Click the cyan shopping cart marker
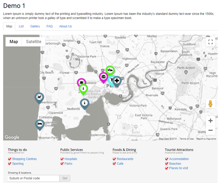220x183 pixels. (x=111, y=81)
